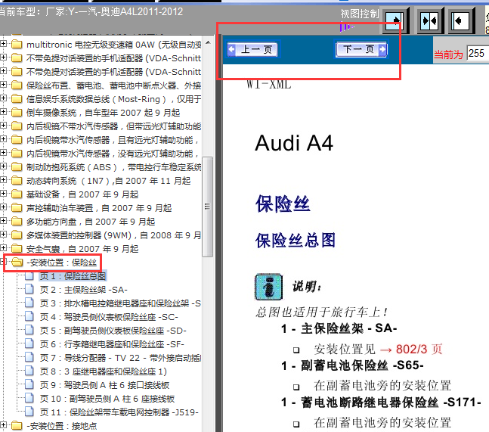
Task: Click page icon for 页 5 副驾驶员侧仪表板保险丝座
Action: click(x=29, y=331)
